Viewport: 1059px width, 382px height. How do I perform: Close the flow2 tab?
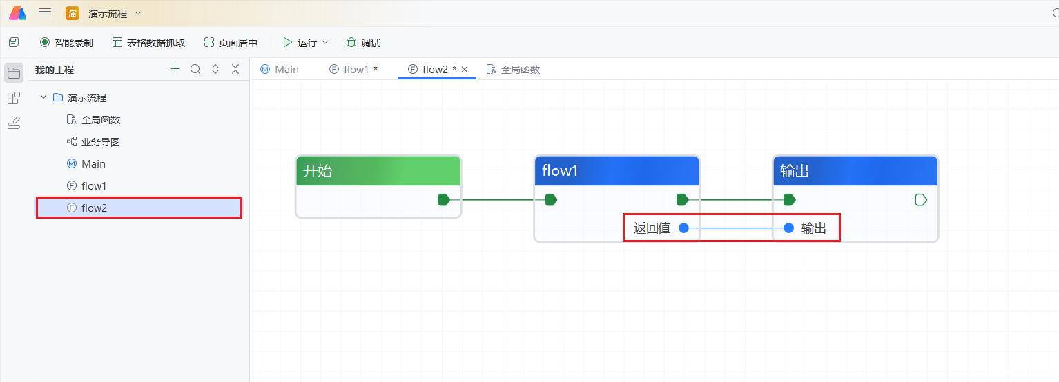coord(465,69)
